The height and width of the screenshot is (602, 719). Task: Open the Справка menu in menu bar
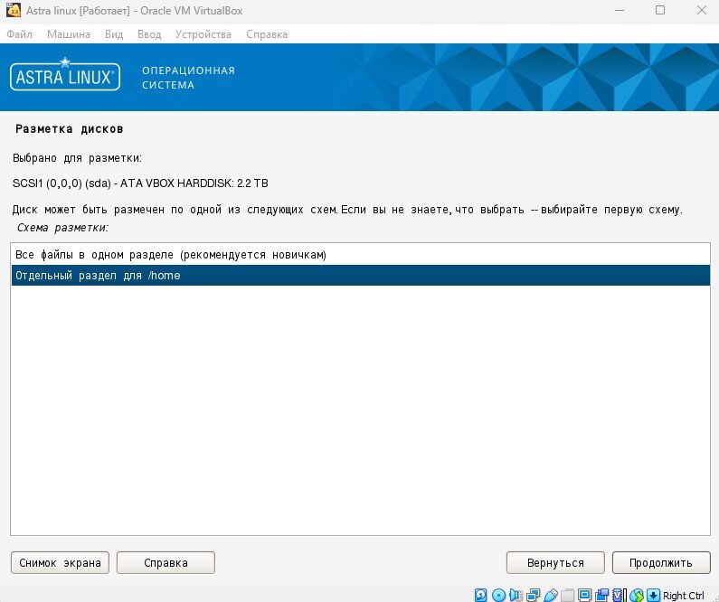(267, 34)
